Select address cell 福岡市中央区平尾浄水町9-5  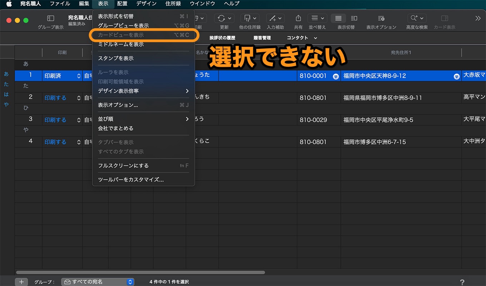coord(401,120)
